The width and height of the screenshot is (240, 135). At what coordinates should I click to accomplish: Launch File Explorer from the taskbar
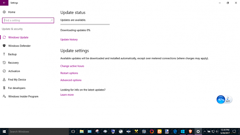[x=82, y=131]
